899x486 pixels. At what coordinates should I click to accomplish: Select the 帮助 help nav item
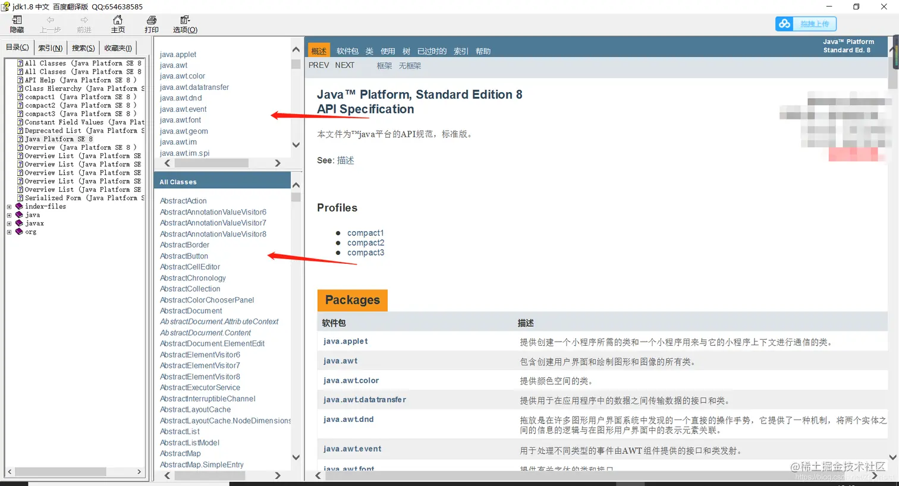click(x=483, y=51)
